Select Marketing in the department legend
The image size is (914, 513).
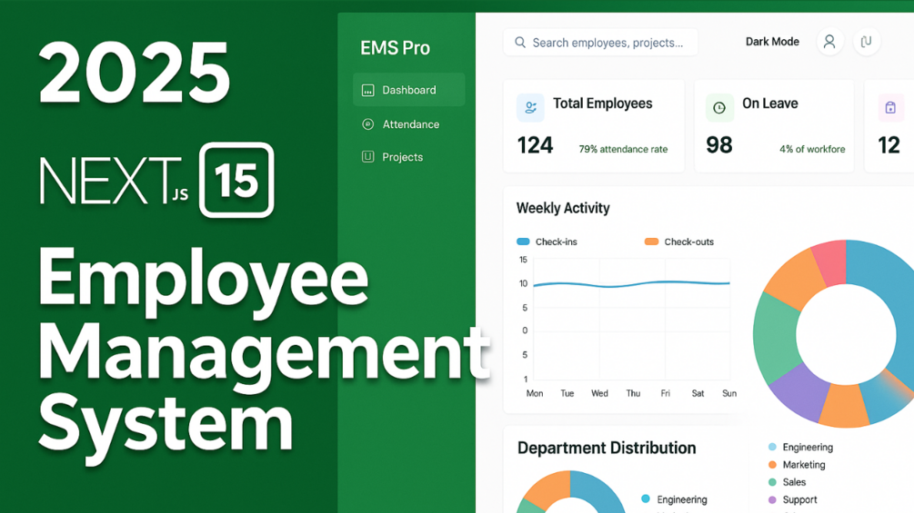point(797,465)
